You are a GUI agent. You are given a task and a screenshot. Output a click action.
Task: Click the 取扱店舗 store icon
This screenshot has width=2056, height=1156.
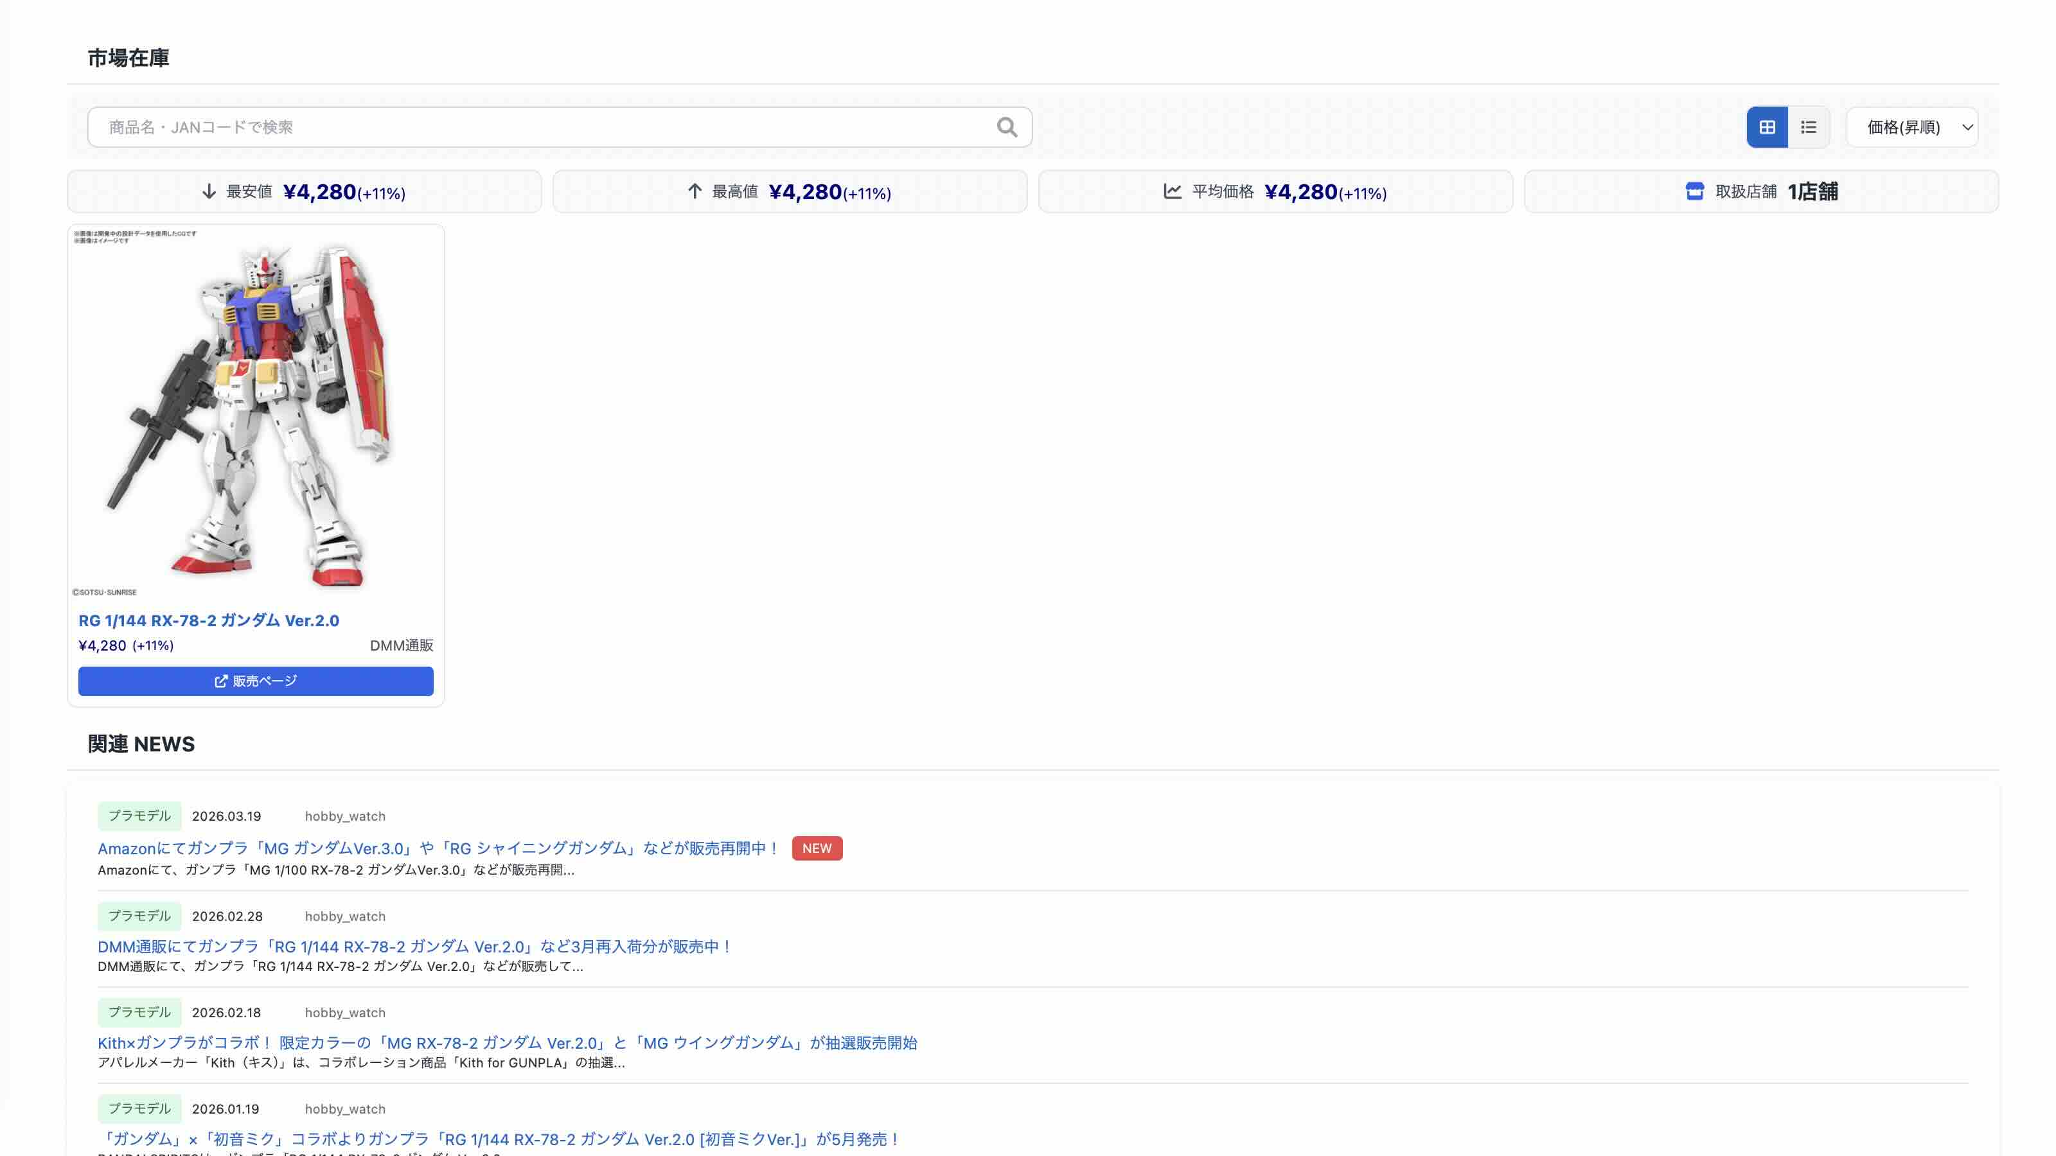point(1694,191)
